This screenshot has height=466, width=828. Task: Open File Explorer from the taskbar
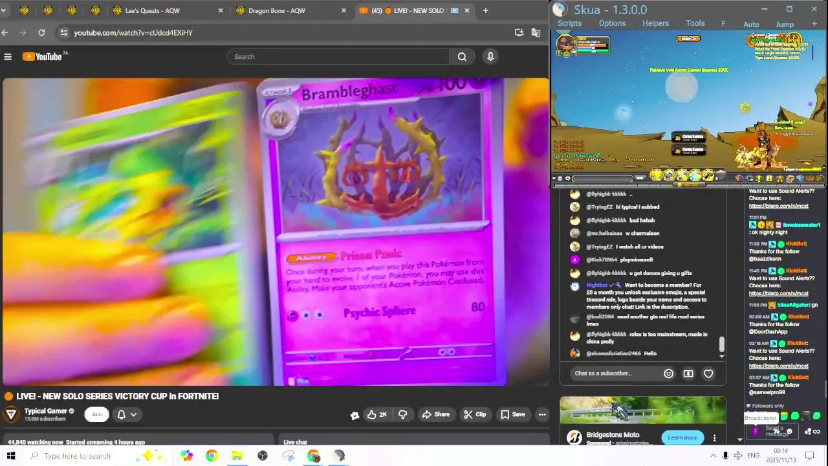pos(237,456)
